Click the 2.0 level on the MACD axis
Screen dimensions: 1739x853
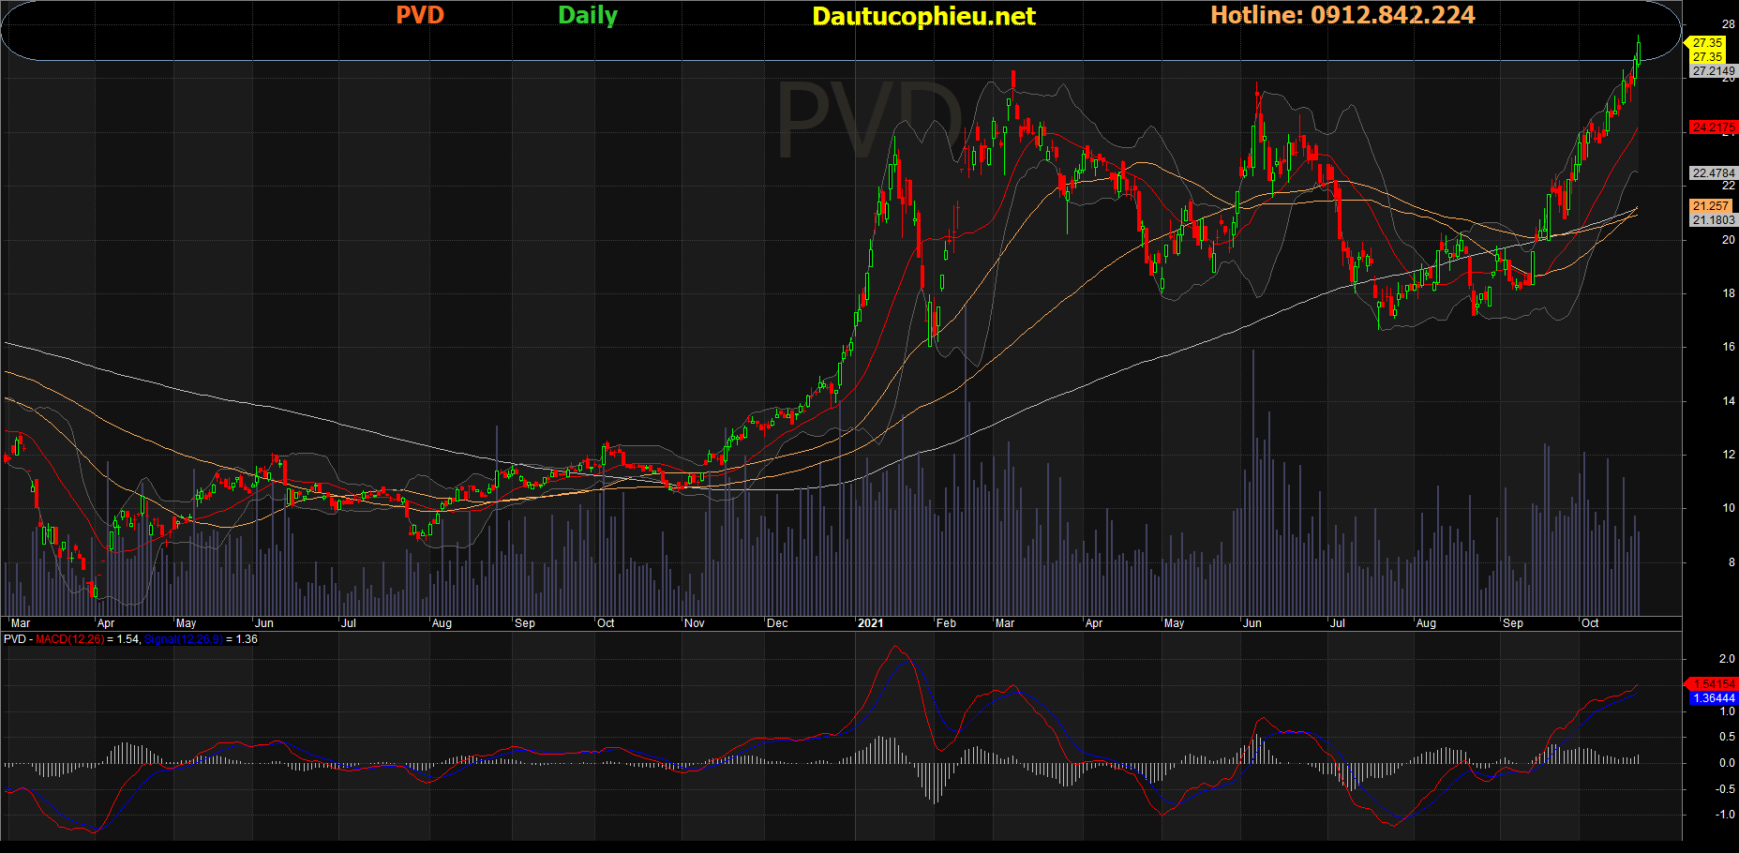point(1727,659)
